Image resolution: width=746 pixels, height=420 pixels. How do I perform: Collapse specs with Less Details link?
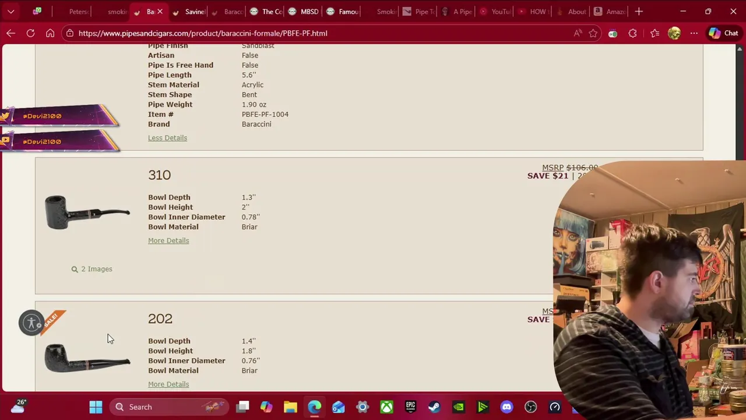click(167, 138)
